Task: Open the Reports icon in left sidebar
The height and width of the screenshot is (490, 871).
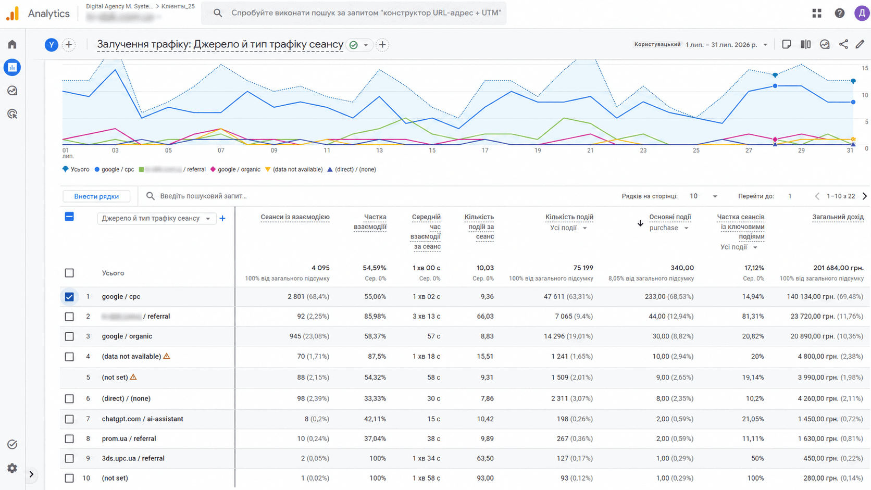Action: click(x=12, y=67)
